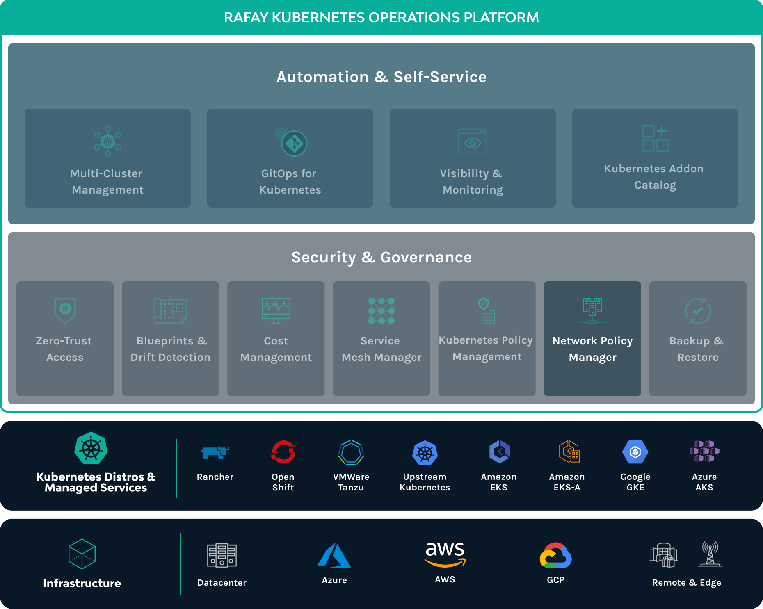
Task: Click the Rancher label
Action: [215, 477]
